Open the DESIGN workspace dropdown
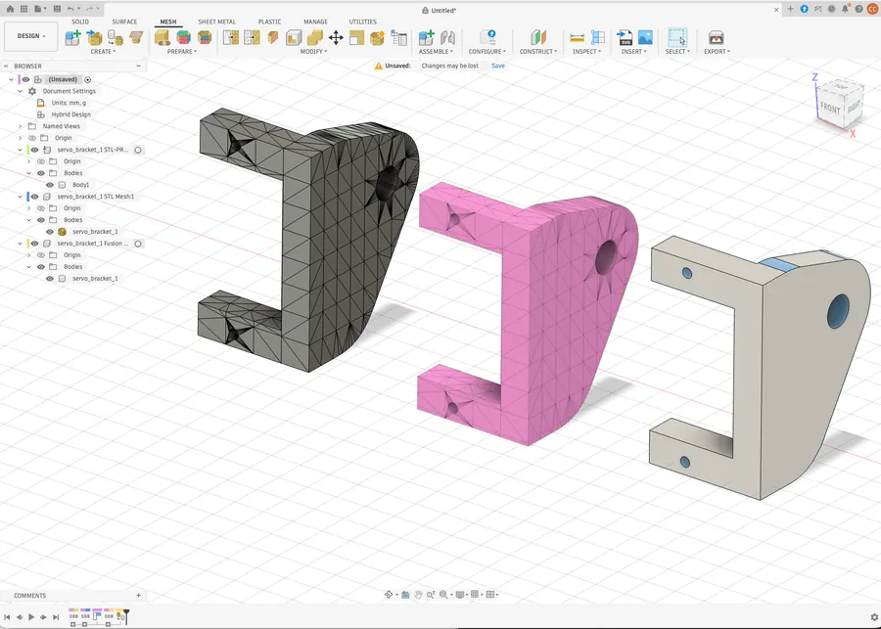The height and width of the screenshot is (629, 881). 31,36
